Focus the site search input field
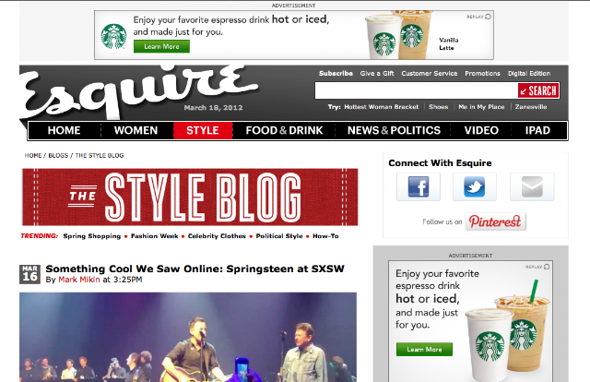590x382 pixels. coord(417,90)
